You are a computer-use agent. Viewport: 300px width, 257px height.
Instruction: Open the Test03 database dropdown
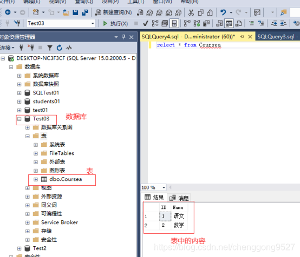click(93, 23)
